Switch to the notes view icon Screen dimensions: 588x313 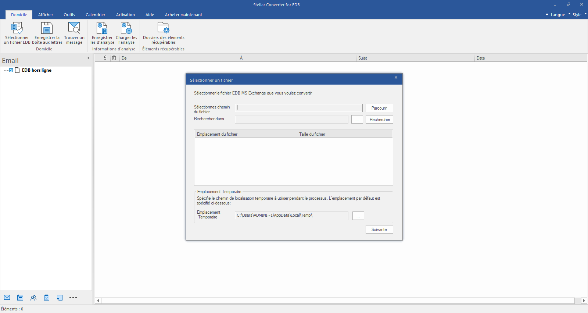60,298
